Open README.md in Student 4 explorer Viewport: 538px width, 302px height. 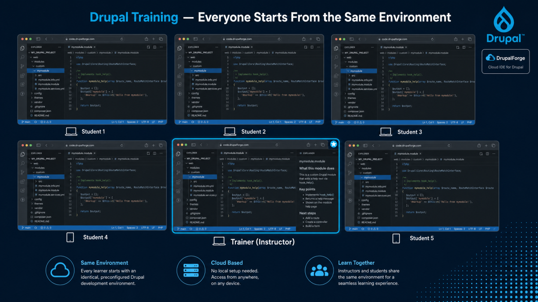40,221
